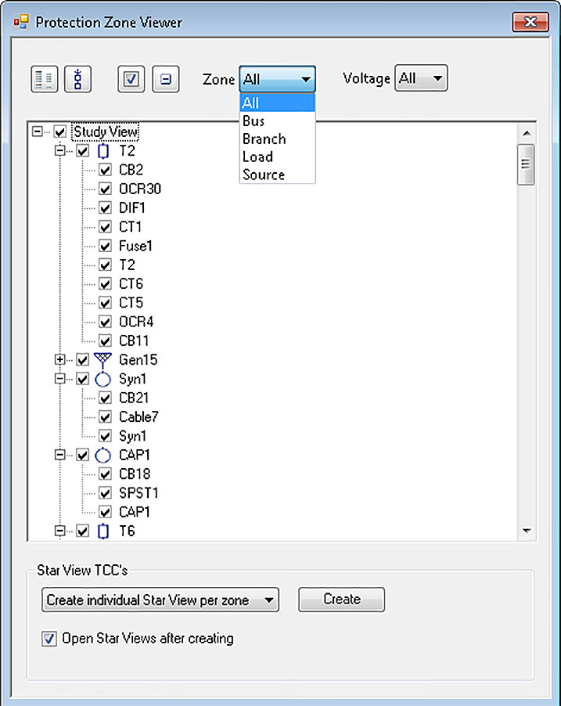Viewport: 561px width, 706px height.
Task: Select the Gen15 generator zone icon
Action: point(103,360)
